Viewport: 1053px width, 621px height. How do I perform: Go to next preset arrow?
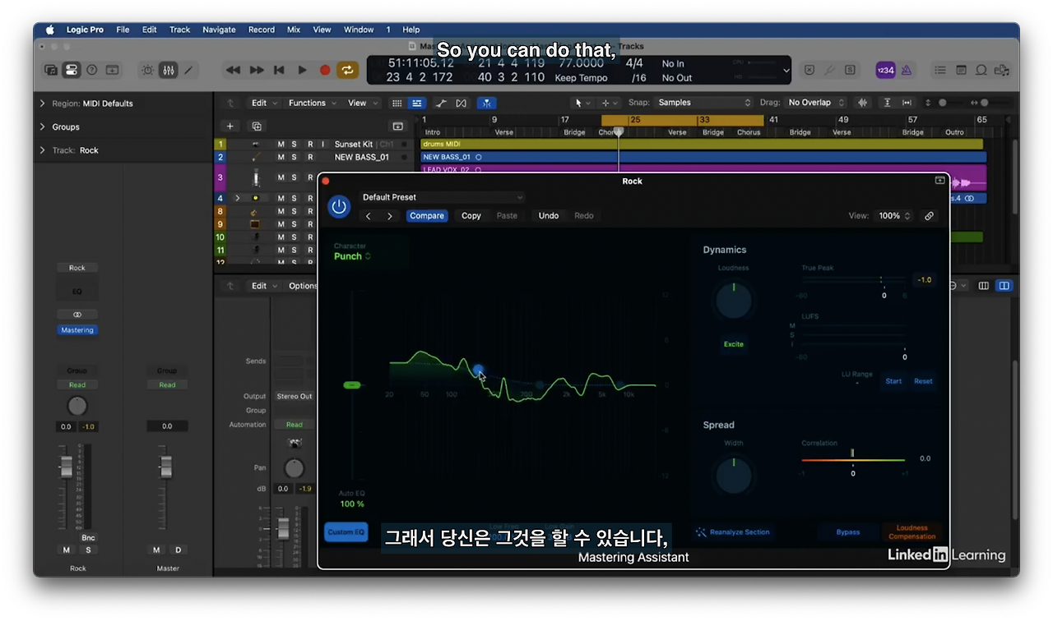point(390,216)
